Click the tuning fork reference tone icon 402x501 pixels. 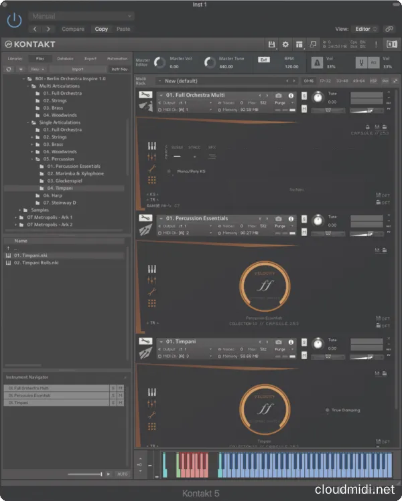tap(361, 63)
